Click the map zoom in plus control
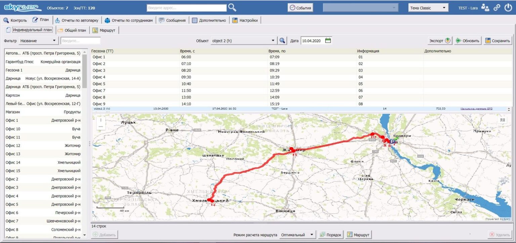The height and width of the screenshot is (243, 516). tap(101, 120)
